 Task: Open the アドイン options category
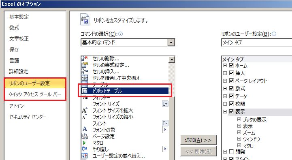pyautogui.click(x=16, y=106)
